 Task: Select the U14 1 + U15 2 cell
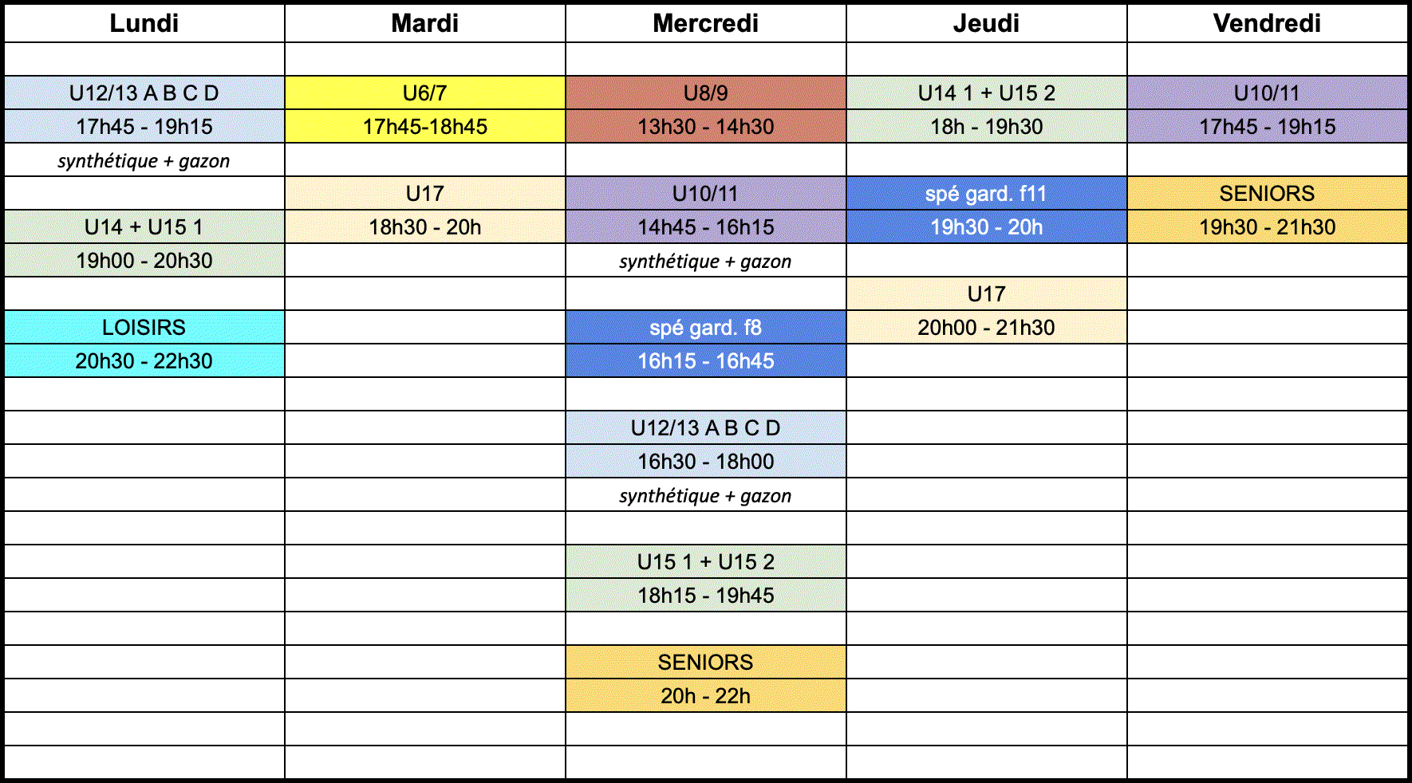(x=987, y=92)
